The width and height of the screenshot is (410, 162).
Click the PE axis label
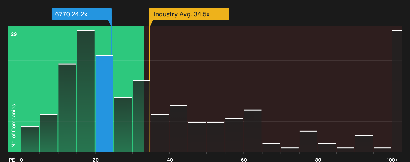point(12,160)
